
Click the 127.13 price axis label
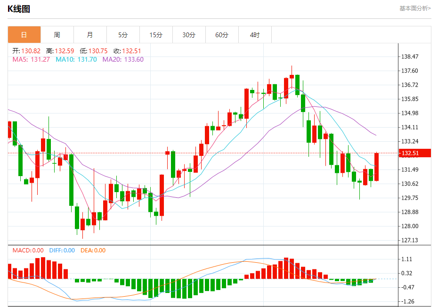(410, 240)
